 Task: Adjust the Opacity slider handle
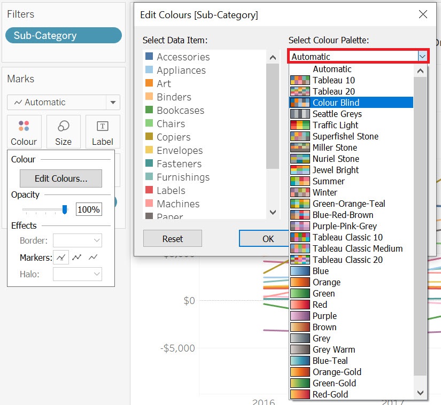click(x=65, y=209)
